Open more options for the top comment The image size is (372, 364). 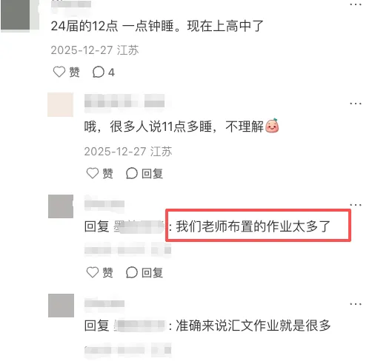tap(356, 4)
